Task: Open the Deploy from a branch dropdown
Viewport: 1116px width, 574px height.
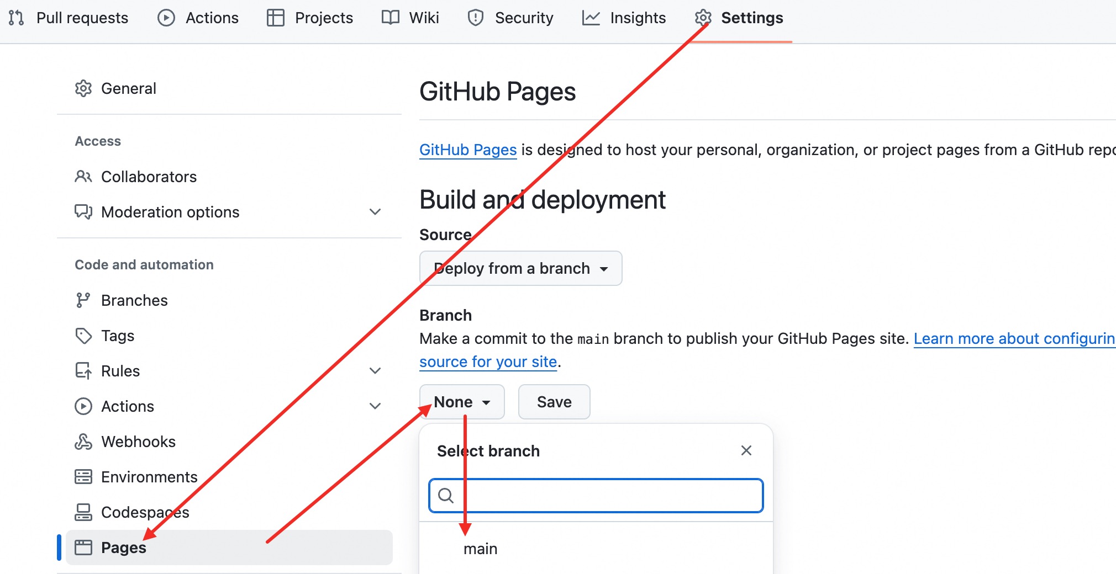Action: (521, 268)
